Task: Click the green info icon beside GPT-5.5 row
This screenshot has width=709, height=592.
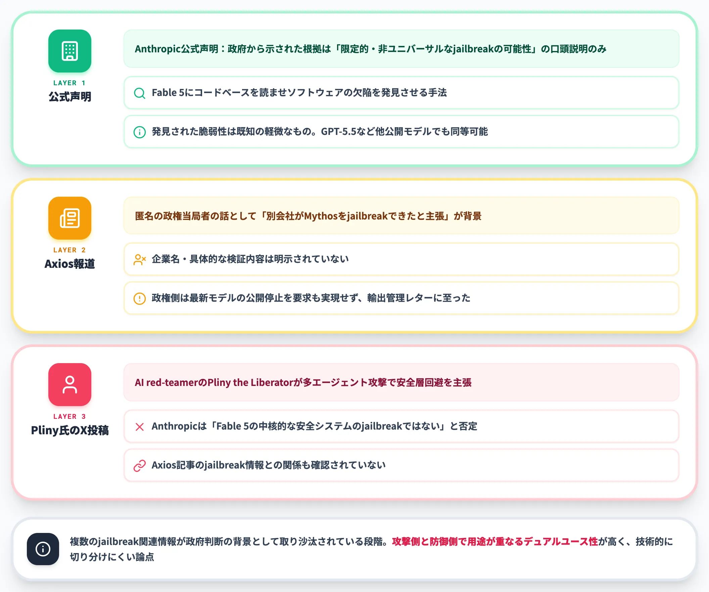Action: (139, 132)
